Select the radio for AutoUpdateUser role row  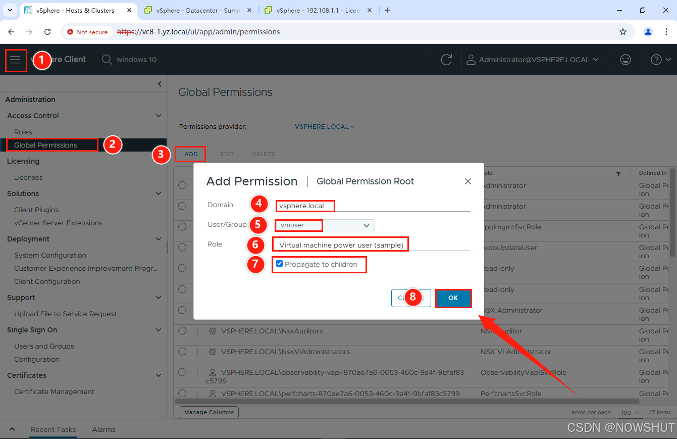[182, 248]
